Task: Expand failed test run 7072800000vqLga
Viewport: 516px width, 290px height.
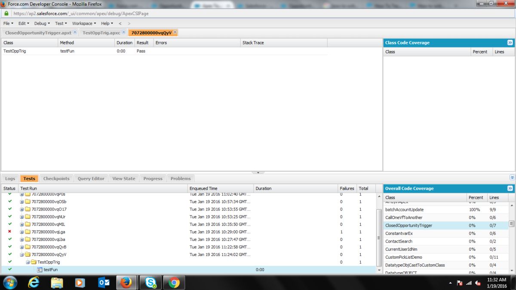Action: 22,232
